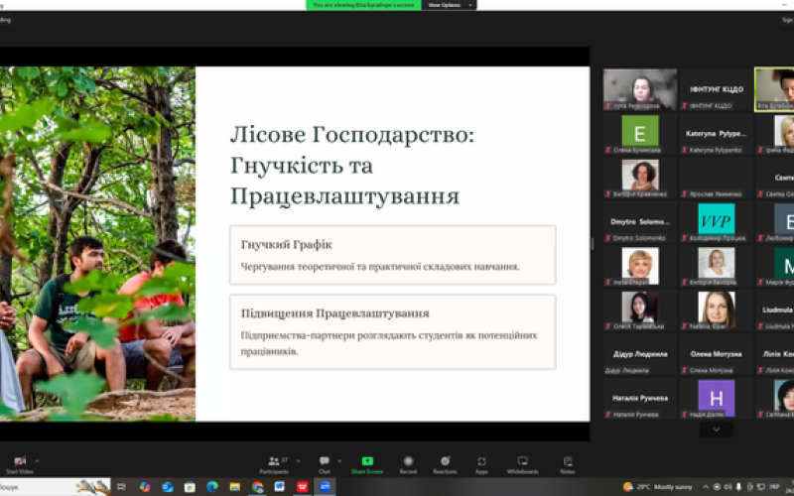Expand the arrow next to Participants
The image size is (794, 496).
point(298,461)
